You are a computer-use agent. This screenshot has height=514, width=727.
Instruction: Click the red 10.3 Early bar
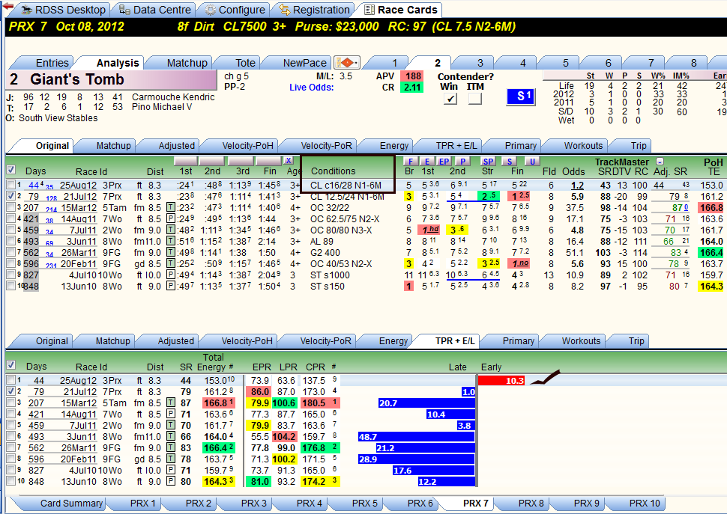501,380
